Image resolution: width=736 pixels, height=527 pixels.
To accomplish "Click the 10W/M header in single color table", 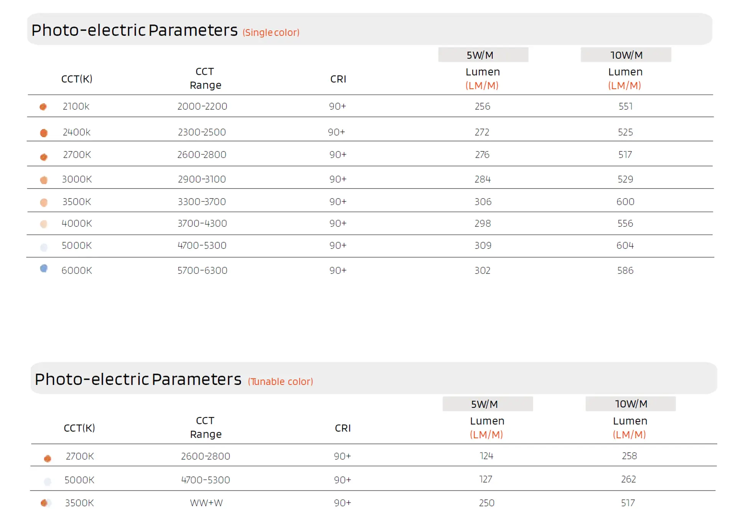I will pos(626,55).
